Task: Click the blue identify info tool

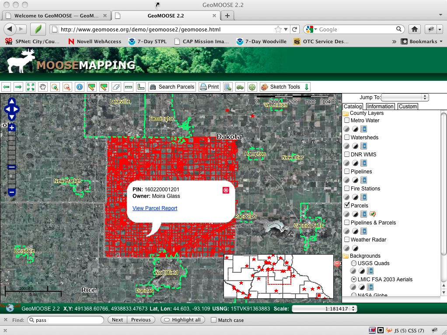Action: pos(79,87)
